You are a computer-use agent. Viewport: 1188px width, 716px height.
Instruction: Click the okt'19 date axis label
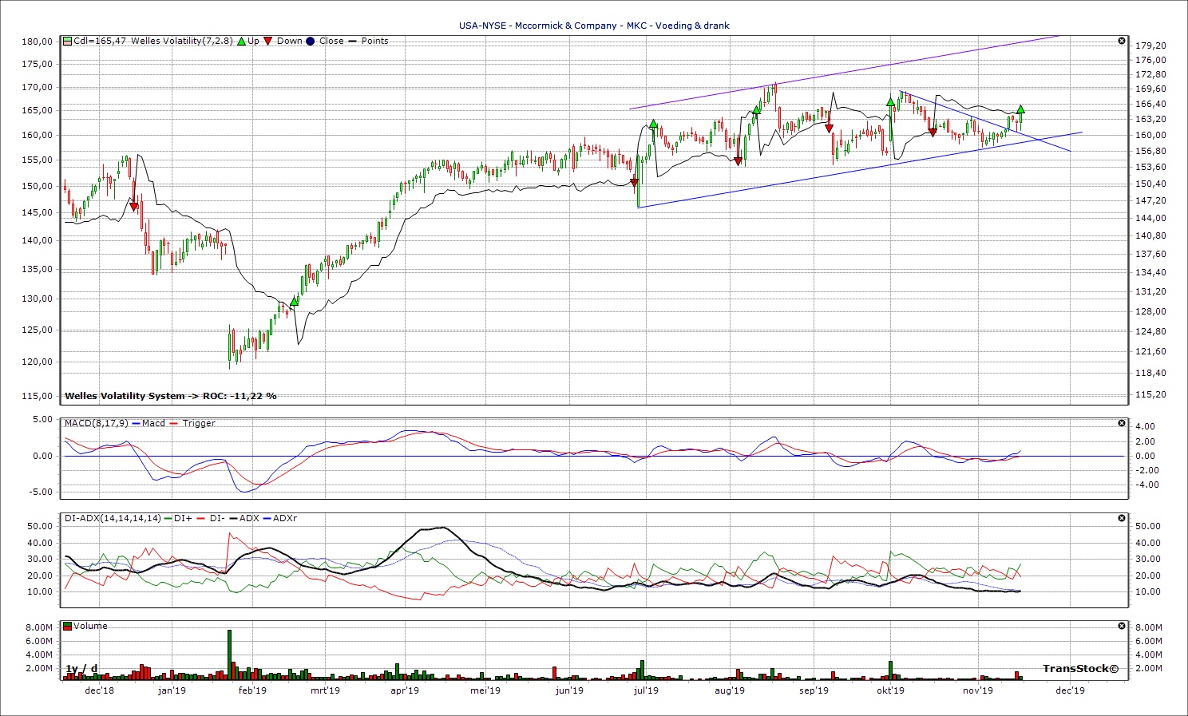point(890,690)
